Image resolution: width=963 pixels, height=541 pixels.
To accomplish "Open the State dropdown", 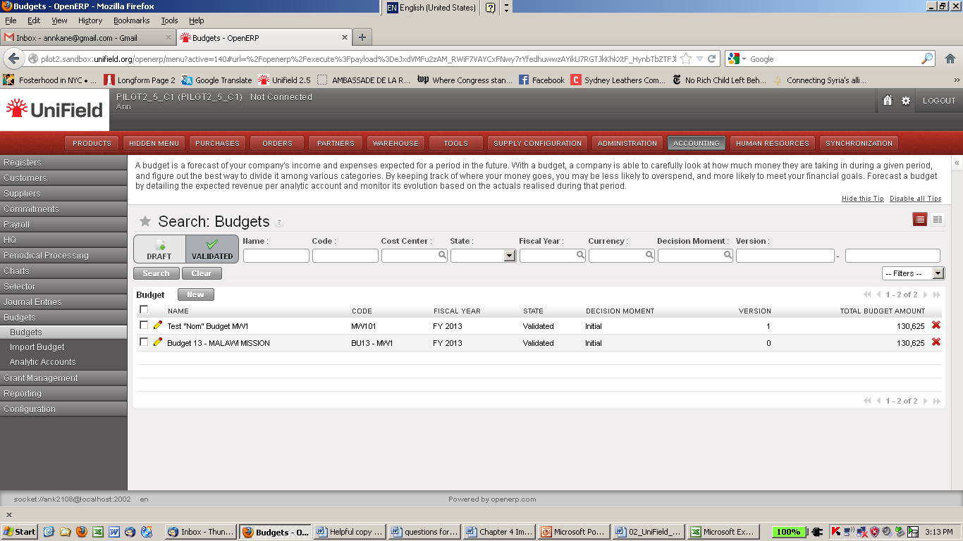I will (x=510, y=256).
